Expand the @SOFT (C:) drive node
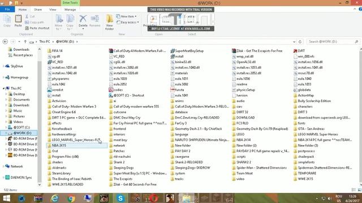Image resolution: width=362 pixels, height=203 pixels. 6,127
